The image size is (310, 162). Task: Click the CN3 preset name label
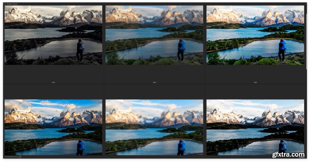[255, 82]
